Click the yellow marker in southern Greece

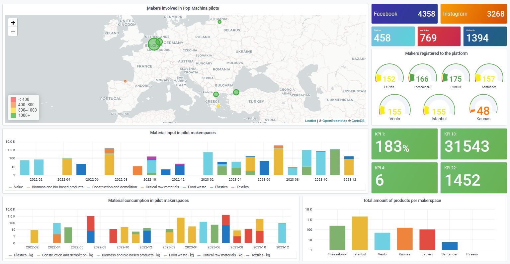pos(218,106)
